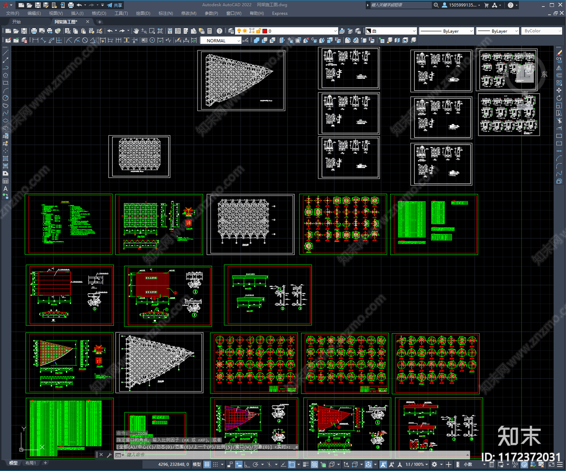Select the Diameter dimension tool
Viewport: 566px width, 471px height.
(85, 40)
